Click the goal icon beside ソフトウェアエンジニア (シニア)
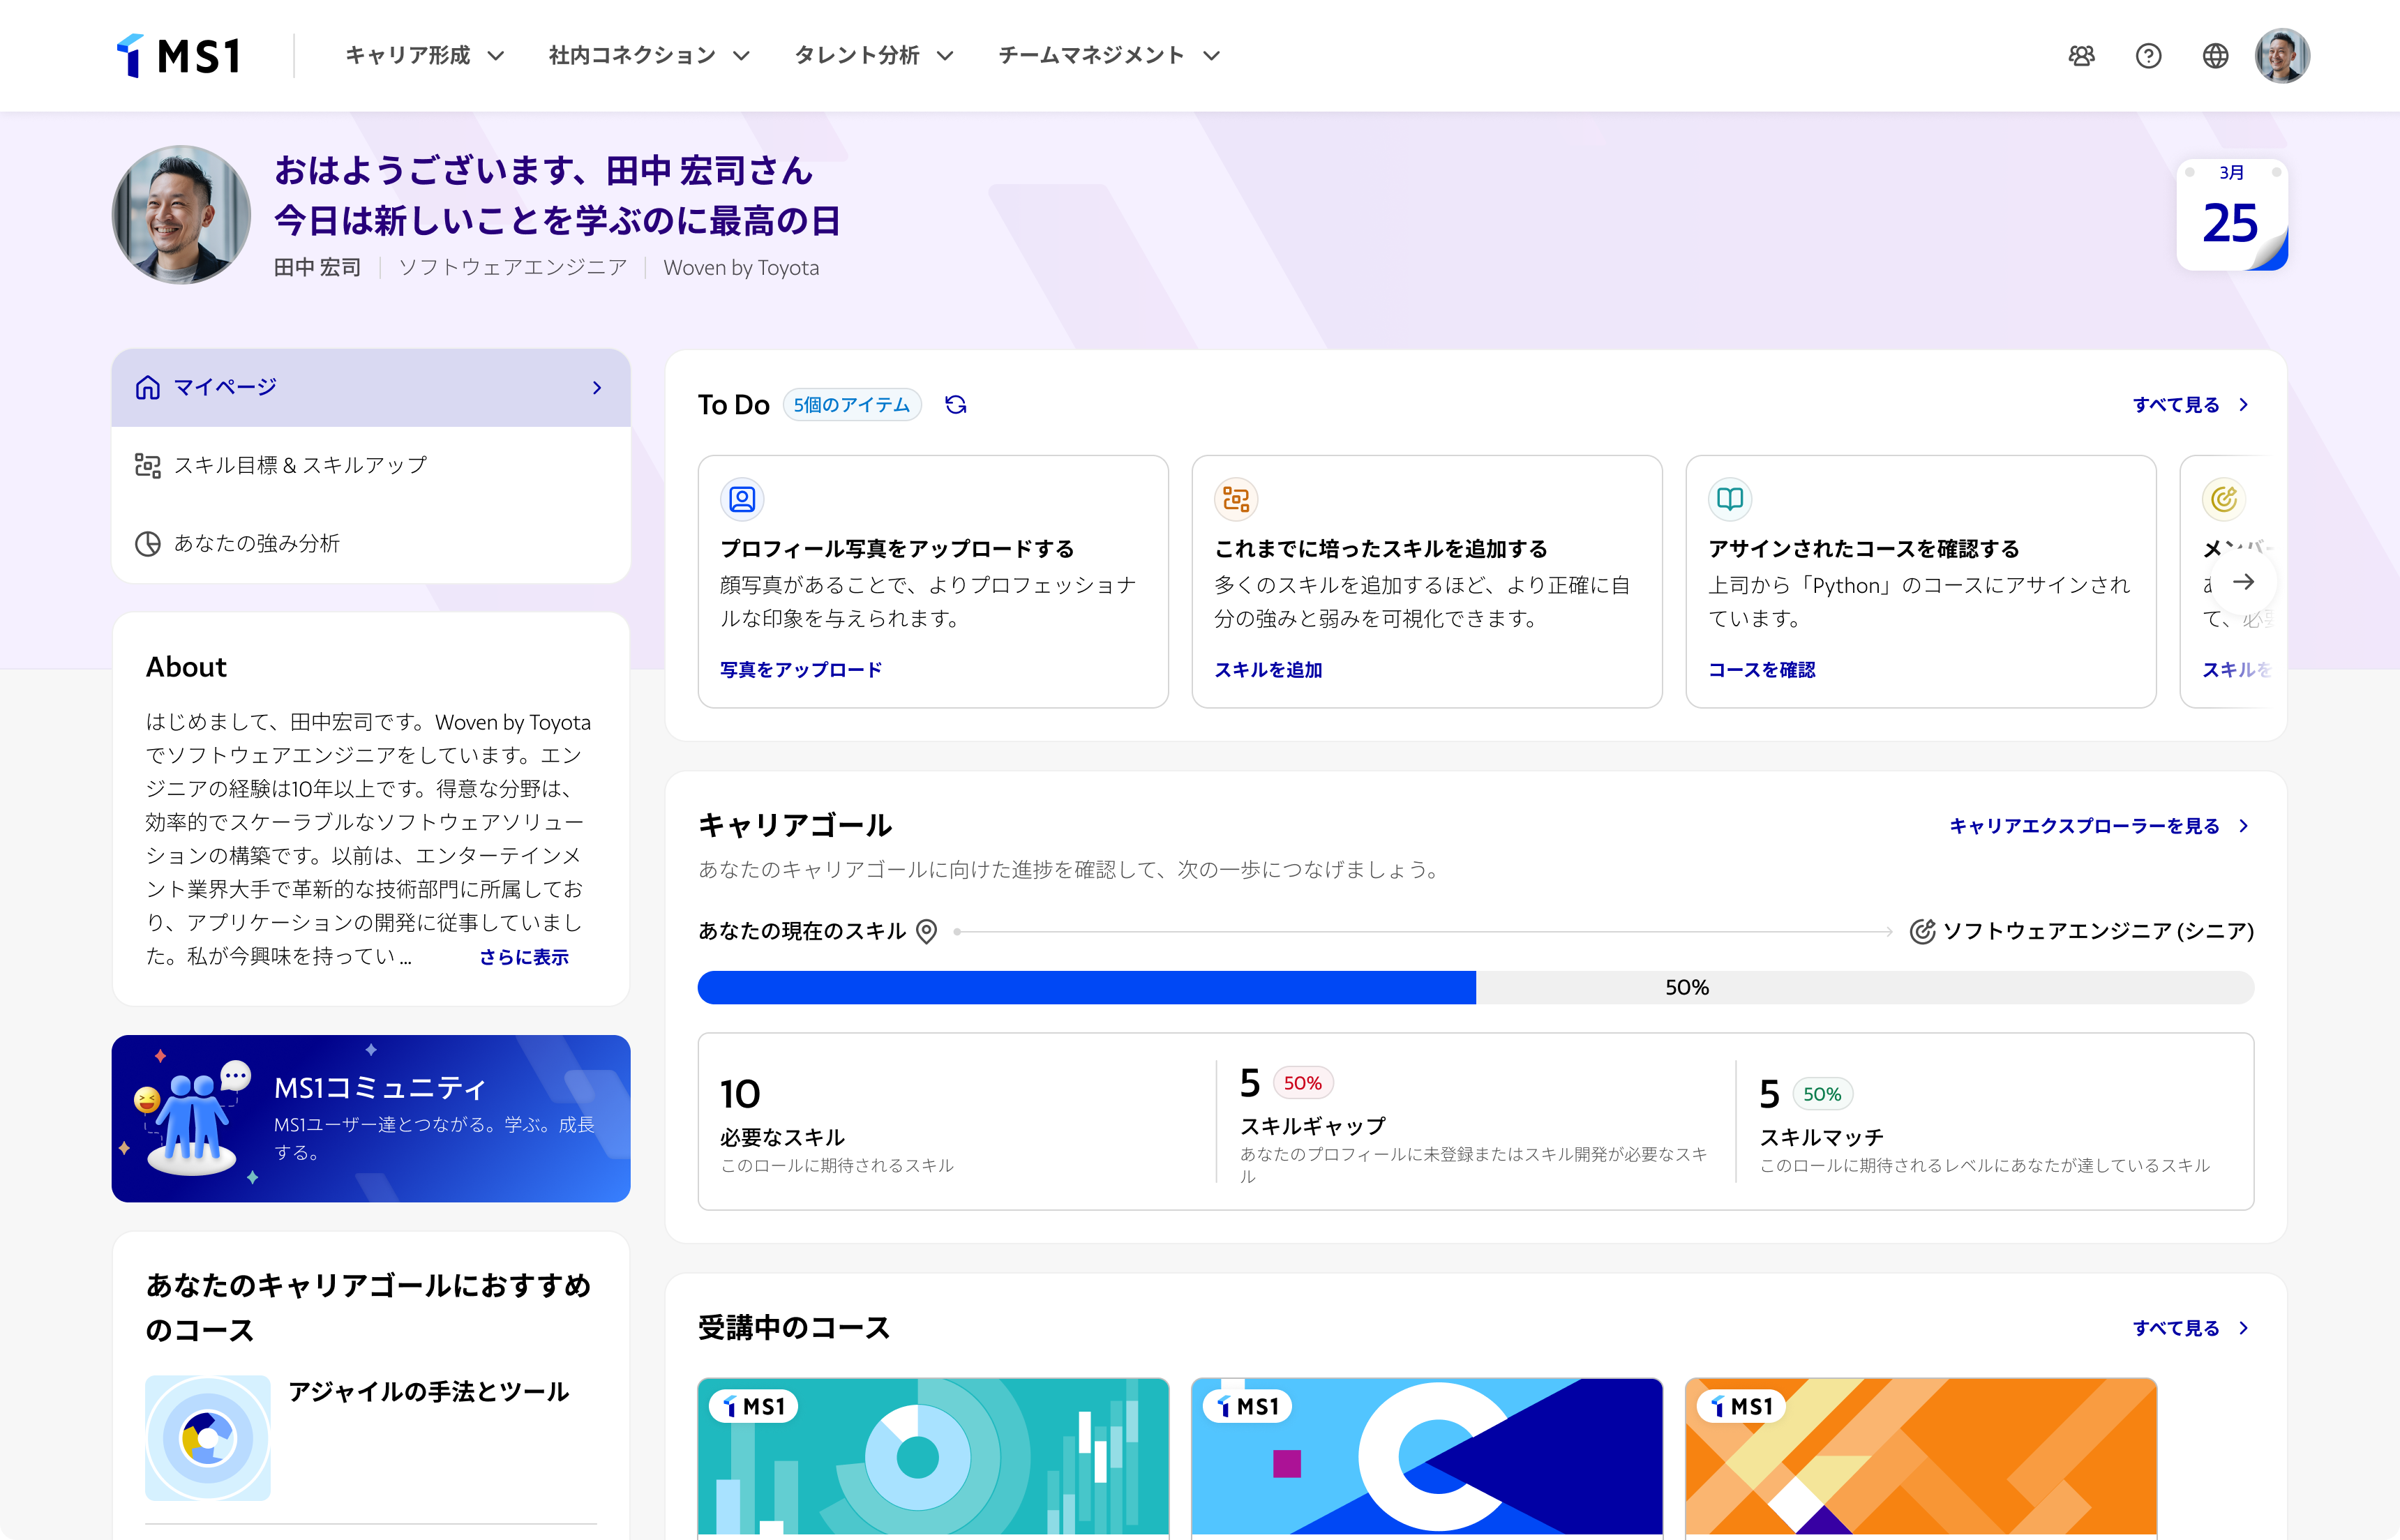This screenshot has height=1540, width=2400. [x=1922, y=932]
